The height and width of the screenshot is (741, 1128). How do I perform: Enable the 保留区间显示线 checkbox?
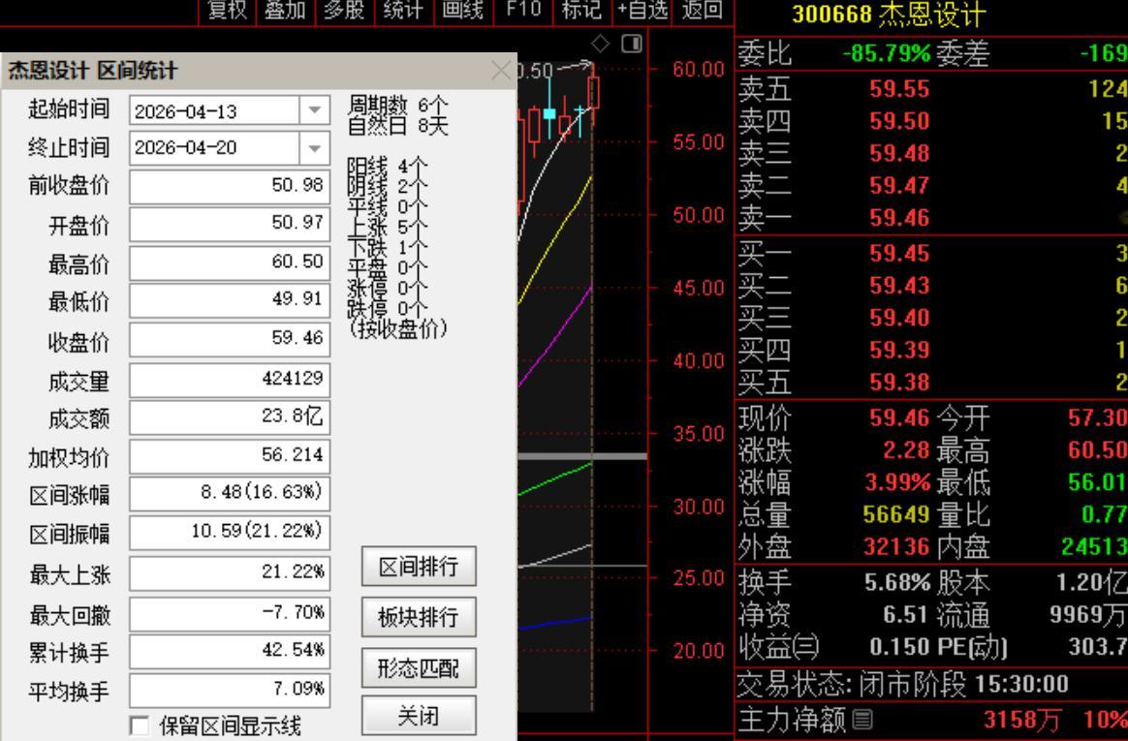pos(140,726)
